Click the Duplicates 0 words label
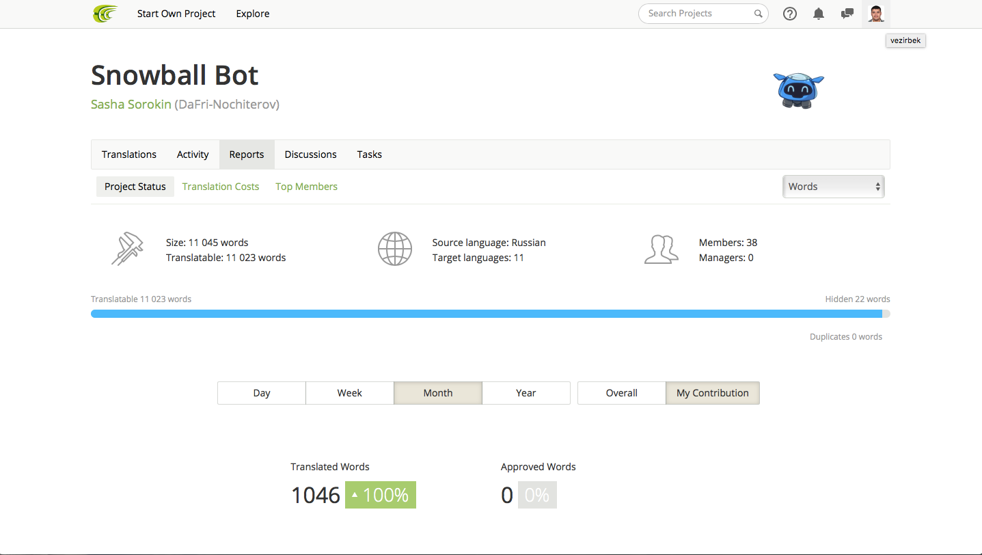982x555 pixels. click(x=846, y=337)
